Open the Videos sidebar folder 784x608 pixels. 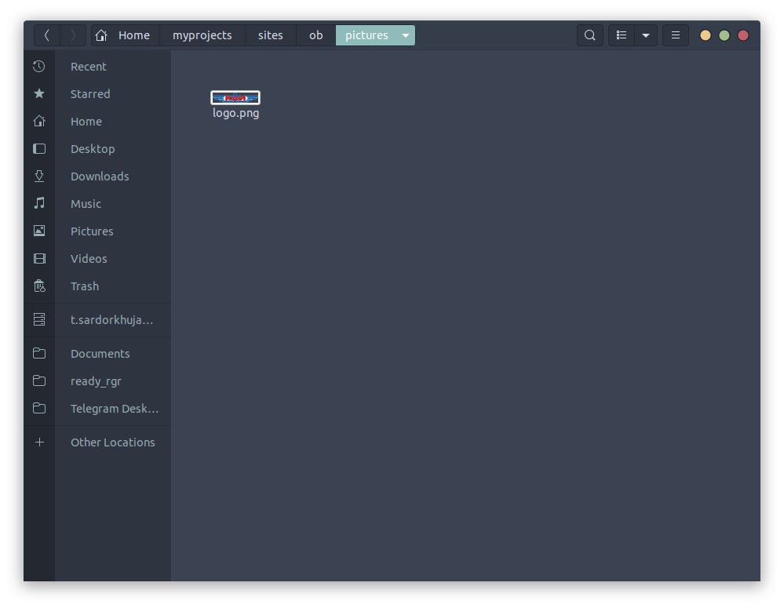[89, 259]
